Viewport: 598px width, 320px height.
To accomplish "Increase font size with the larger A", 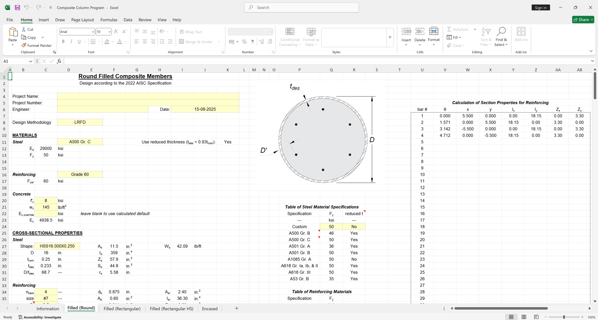I will [x=116, y=31].
